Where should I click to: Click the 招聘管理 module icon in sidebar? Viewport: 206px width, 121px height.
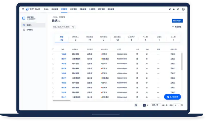pos(24,18)
